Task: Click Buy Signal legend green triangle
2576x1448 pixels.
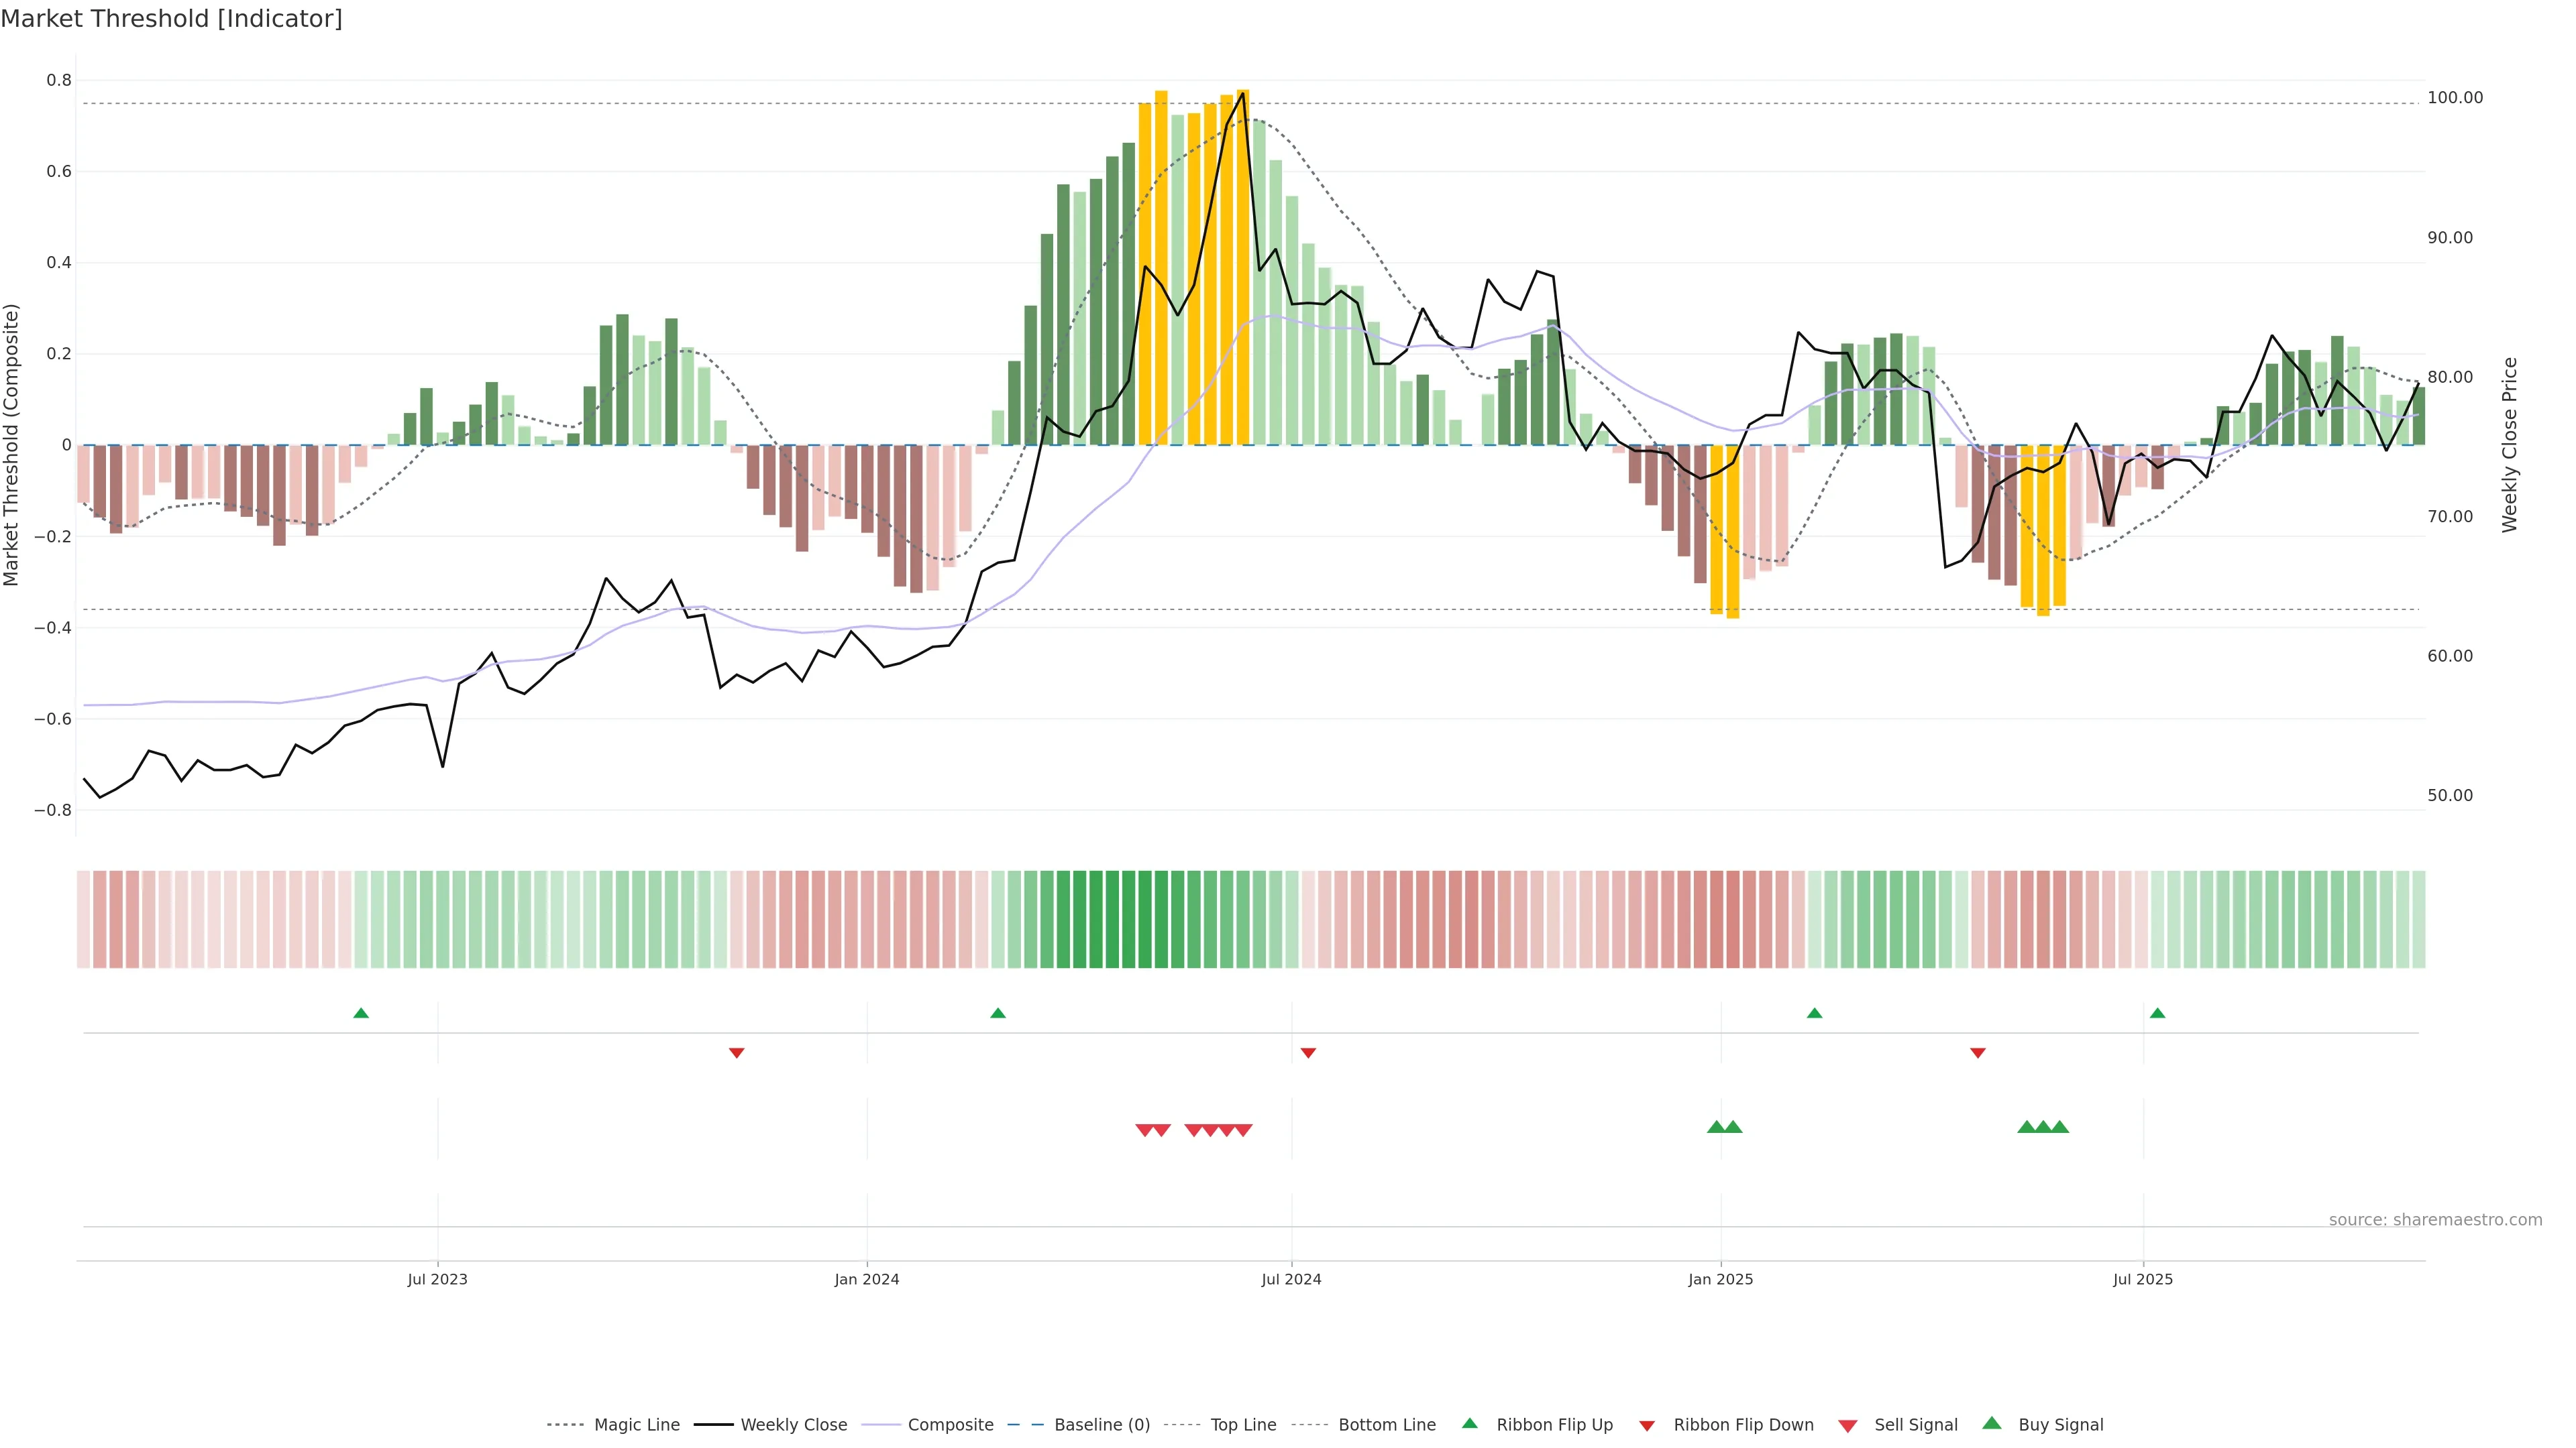Action: point(1991,1423)
